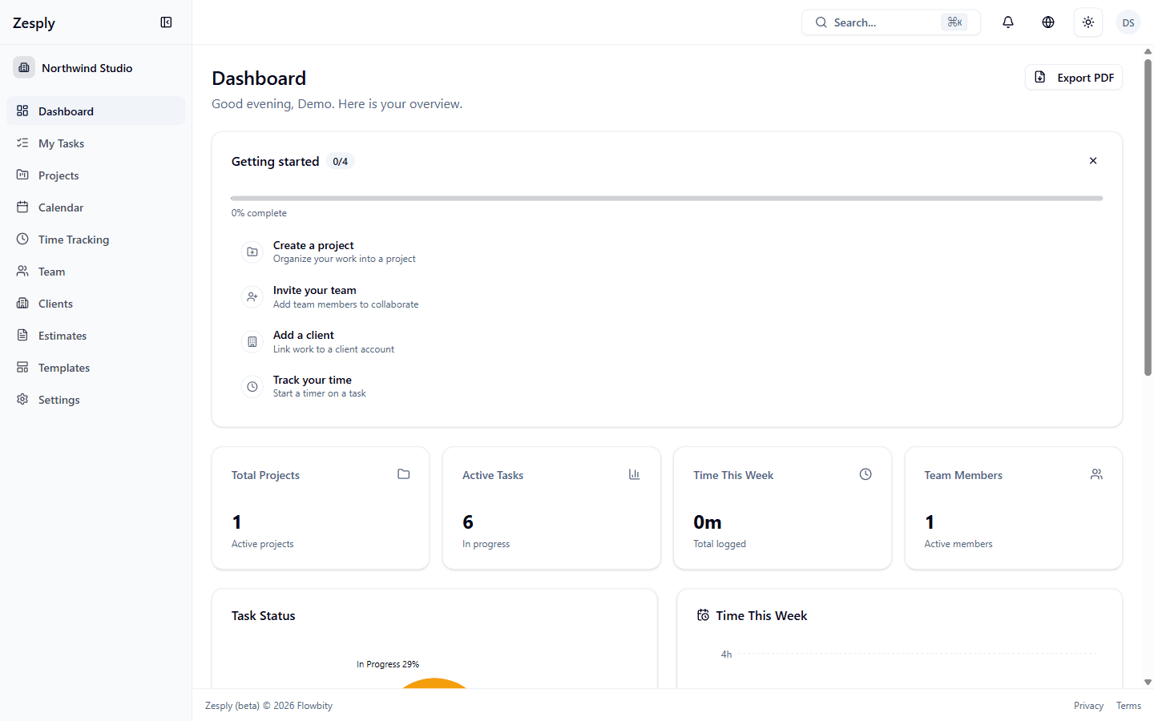1154x721 pixels.
Task: Go to Dashboard in the sidebar
Action: 96,111
